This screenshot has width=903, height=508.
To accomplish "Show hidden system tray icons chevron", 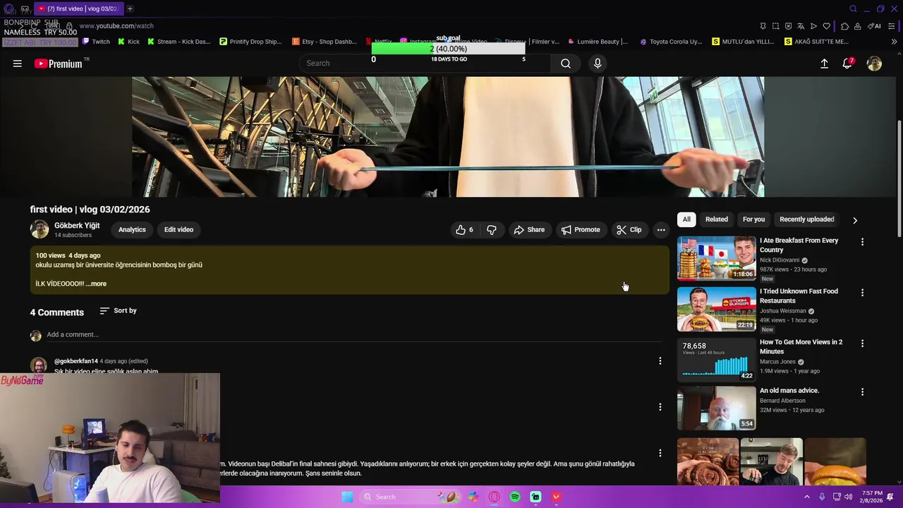I will click(x=807, y=497).
